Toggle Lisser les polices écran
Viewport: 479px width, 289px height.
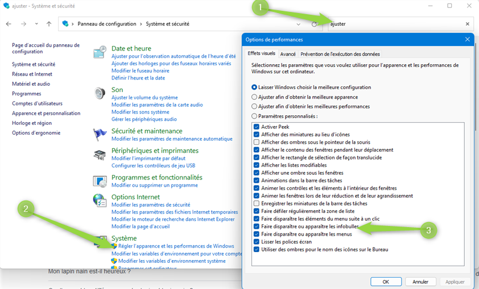[257, 242]
